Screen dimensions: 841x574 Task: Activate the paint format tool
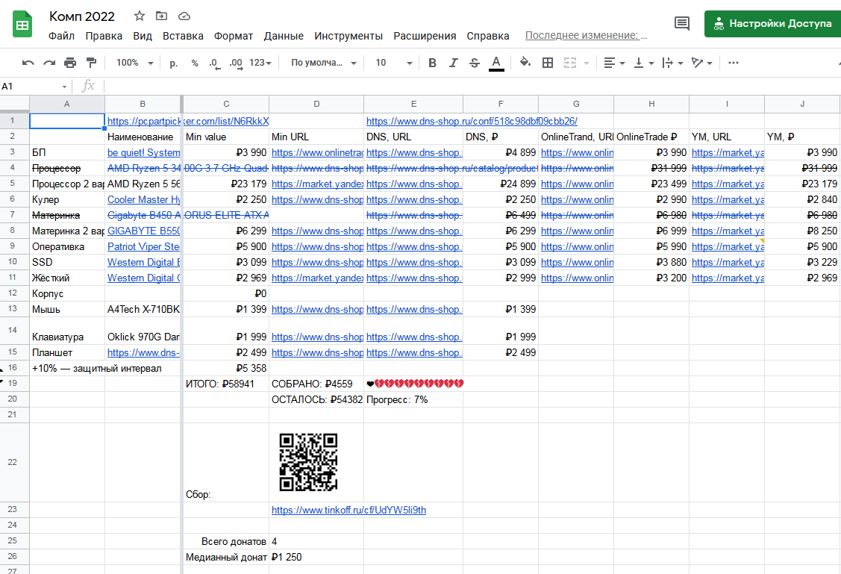pyautogui.click(x=92, y=63)
